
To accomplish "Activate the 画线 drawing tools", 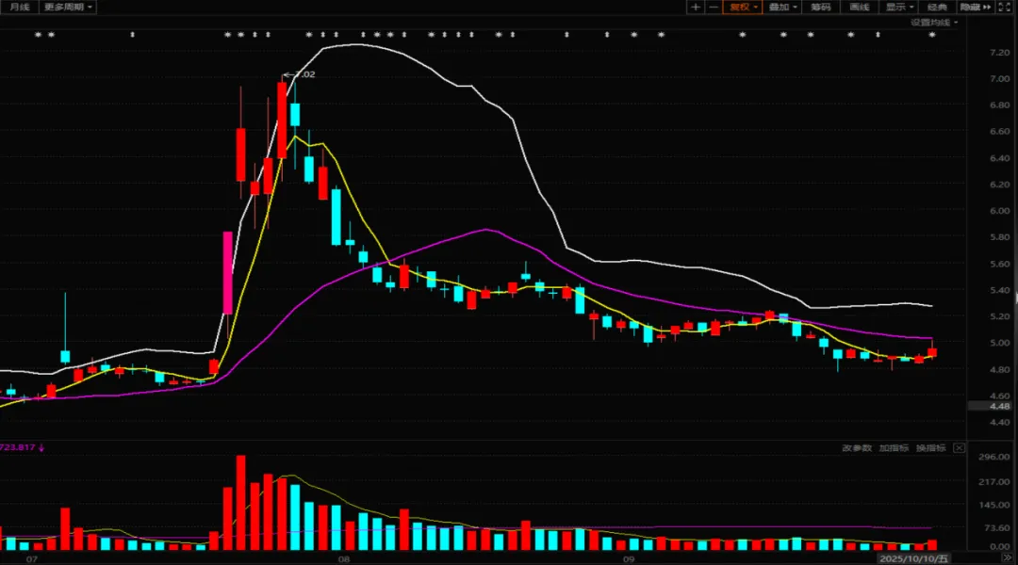I will pos(860,8).
